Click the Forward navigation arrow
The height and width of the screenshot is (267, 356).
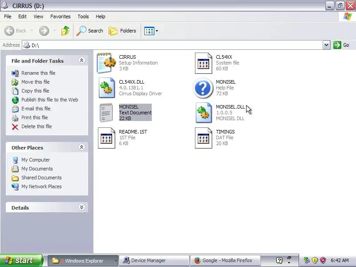coord(44,31)
